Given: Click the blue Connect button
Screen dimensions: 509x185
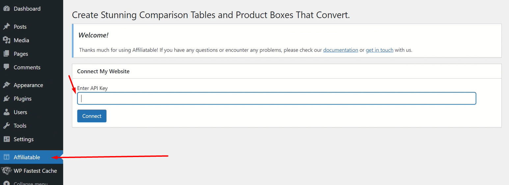Looking at the screenshot, I should [92, 116].
